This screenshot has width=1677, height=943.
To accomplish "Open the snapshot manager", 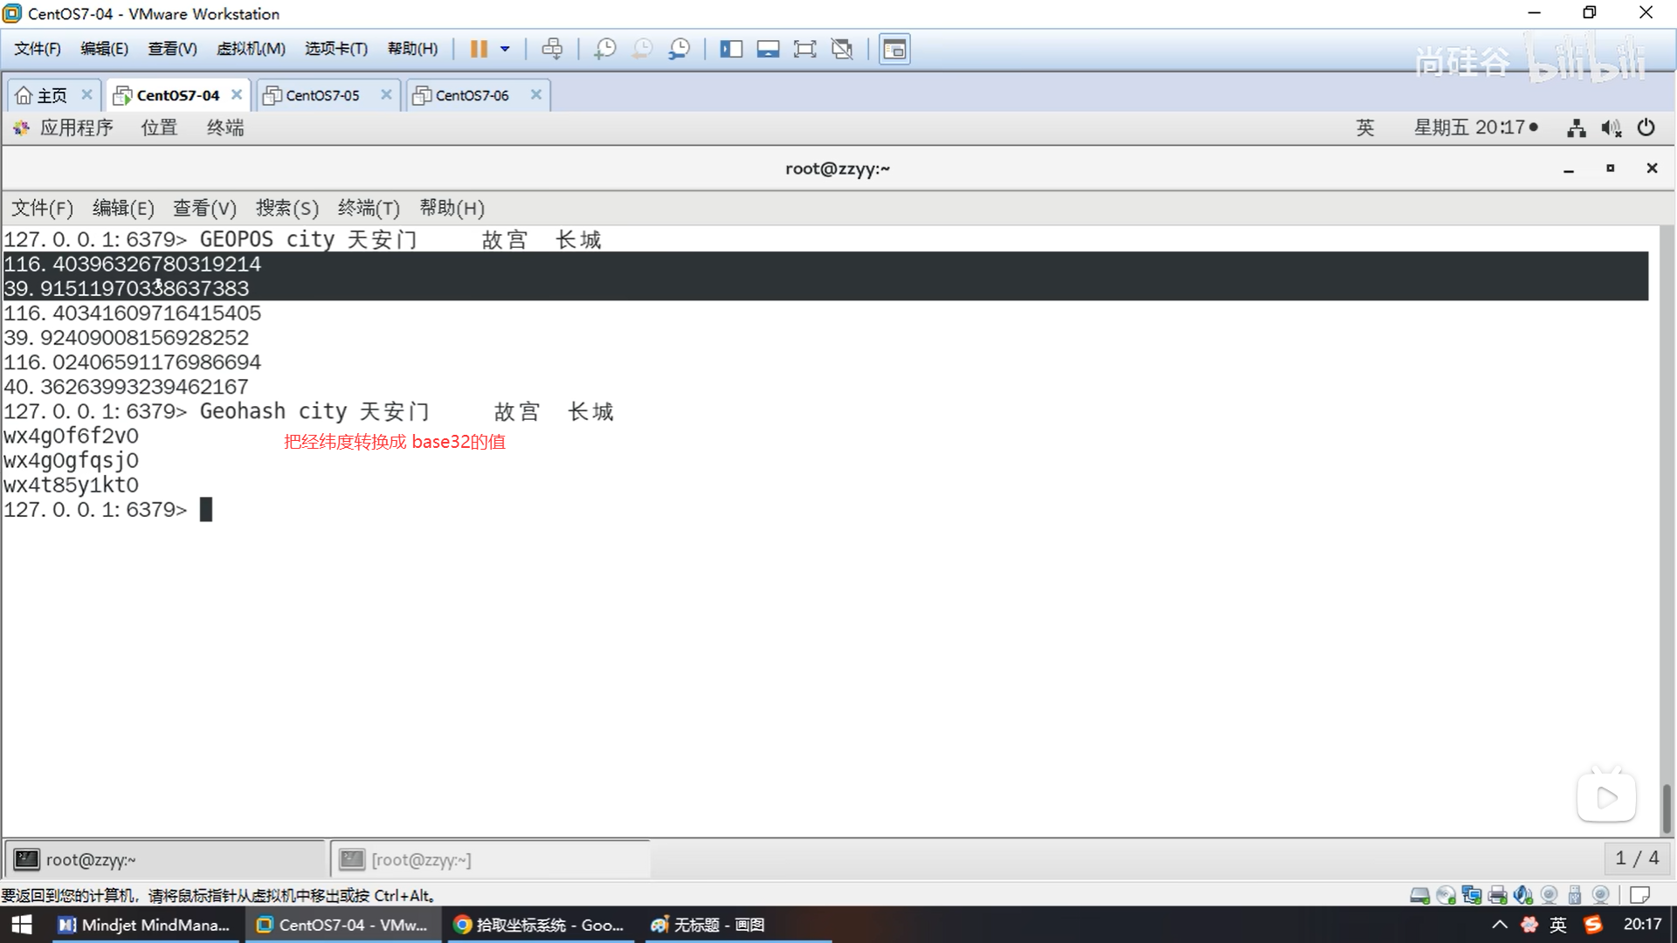I will tap(680, 49).
